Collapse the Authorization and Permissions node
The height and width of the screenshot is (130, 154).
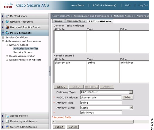pyautogui.click(x=3, y=41)
